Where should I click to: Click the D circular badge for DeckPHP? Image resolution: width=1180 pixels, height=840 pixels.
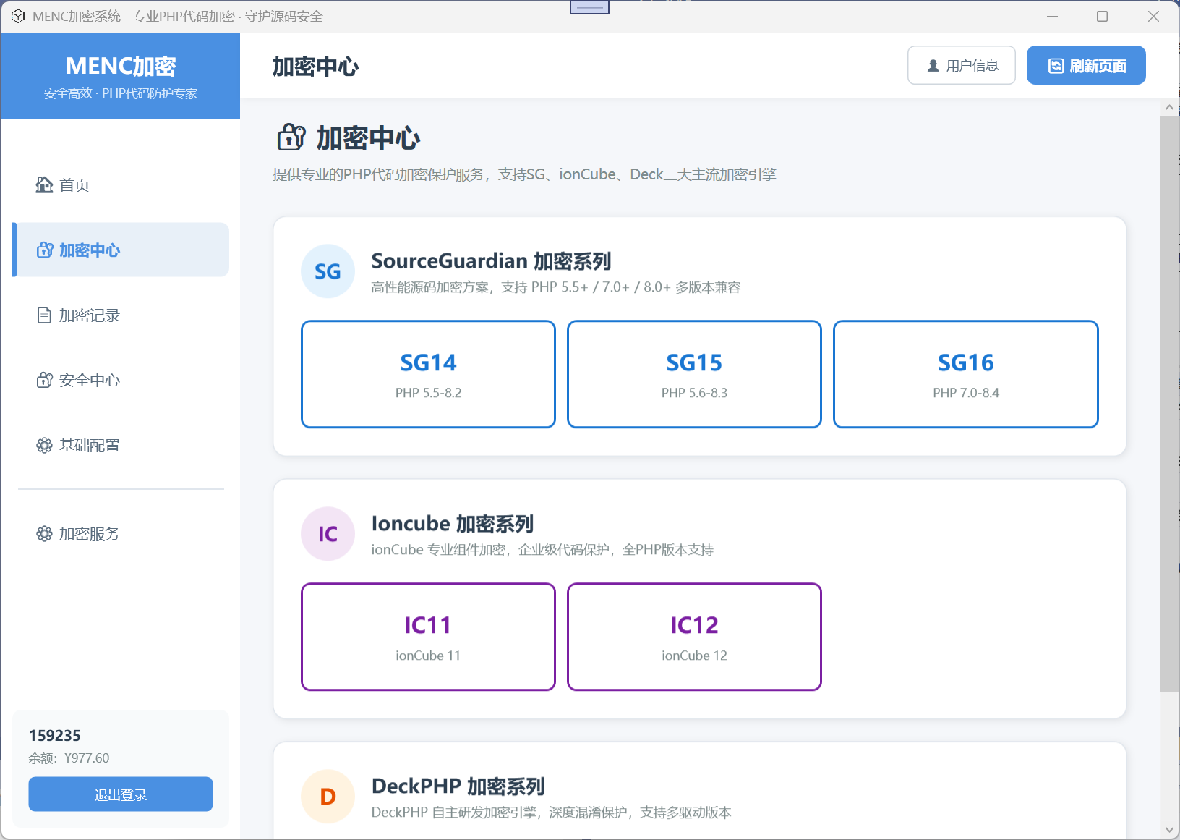coord(328,797)
